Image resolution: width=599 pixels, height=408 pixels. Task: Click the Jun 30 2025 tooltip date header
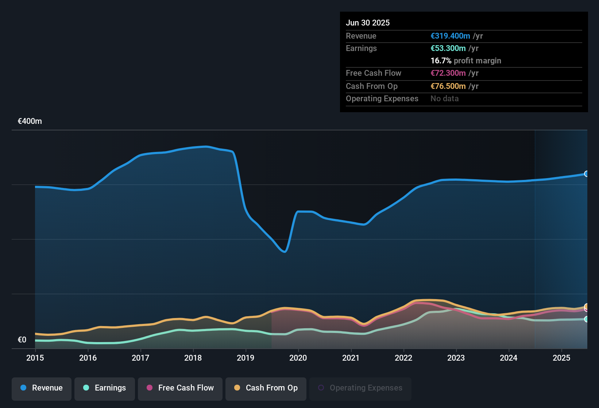click(x=368, y=23)
